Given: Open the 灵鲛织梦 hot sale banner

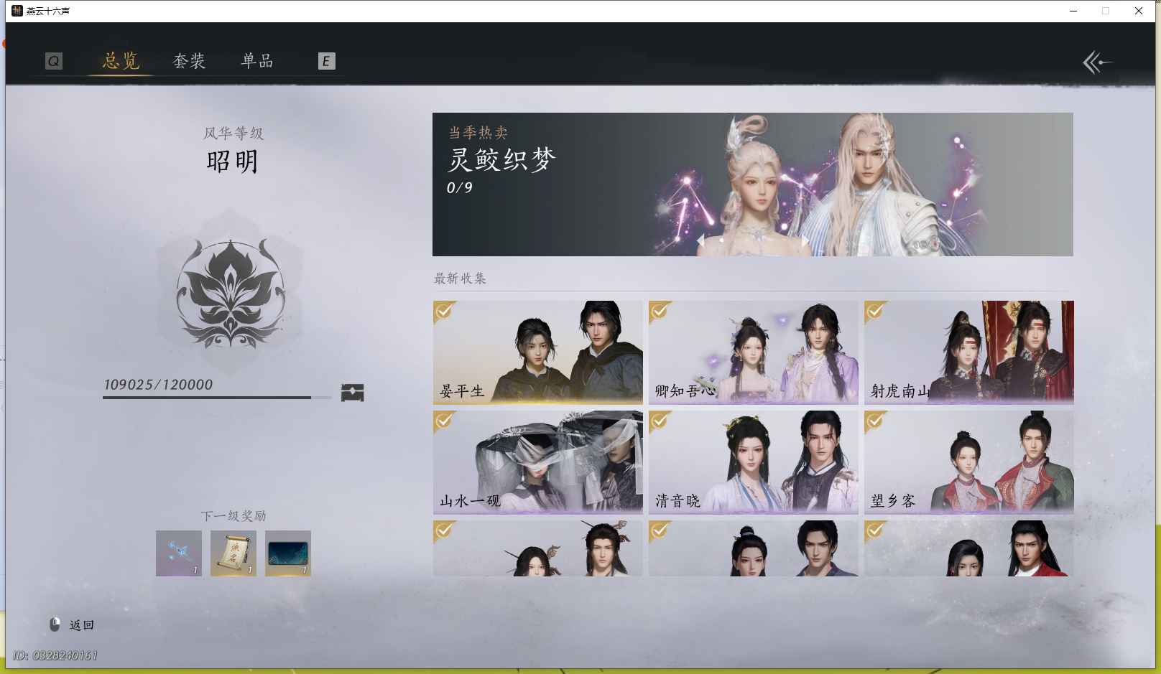Looking at the screenshot, I should pos(753,184).
